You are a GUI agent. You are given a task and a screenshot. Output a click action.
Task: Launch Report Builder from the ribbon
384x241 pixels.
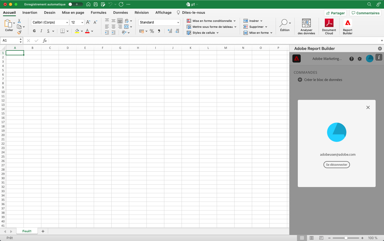click(348, 26)
